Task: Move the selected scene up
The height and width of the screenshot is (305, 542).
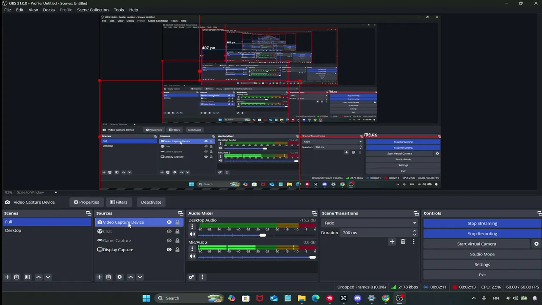Action: point(39,277)
